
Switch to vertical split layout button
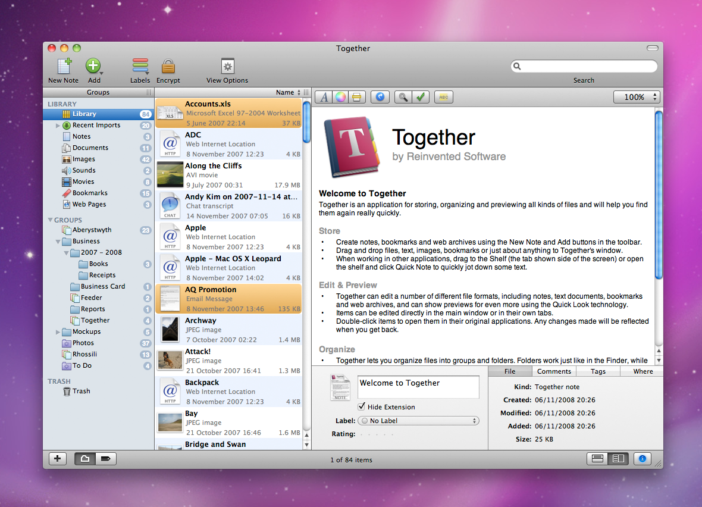tap(618, 459)
